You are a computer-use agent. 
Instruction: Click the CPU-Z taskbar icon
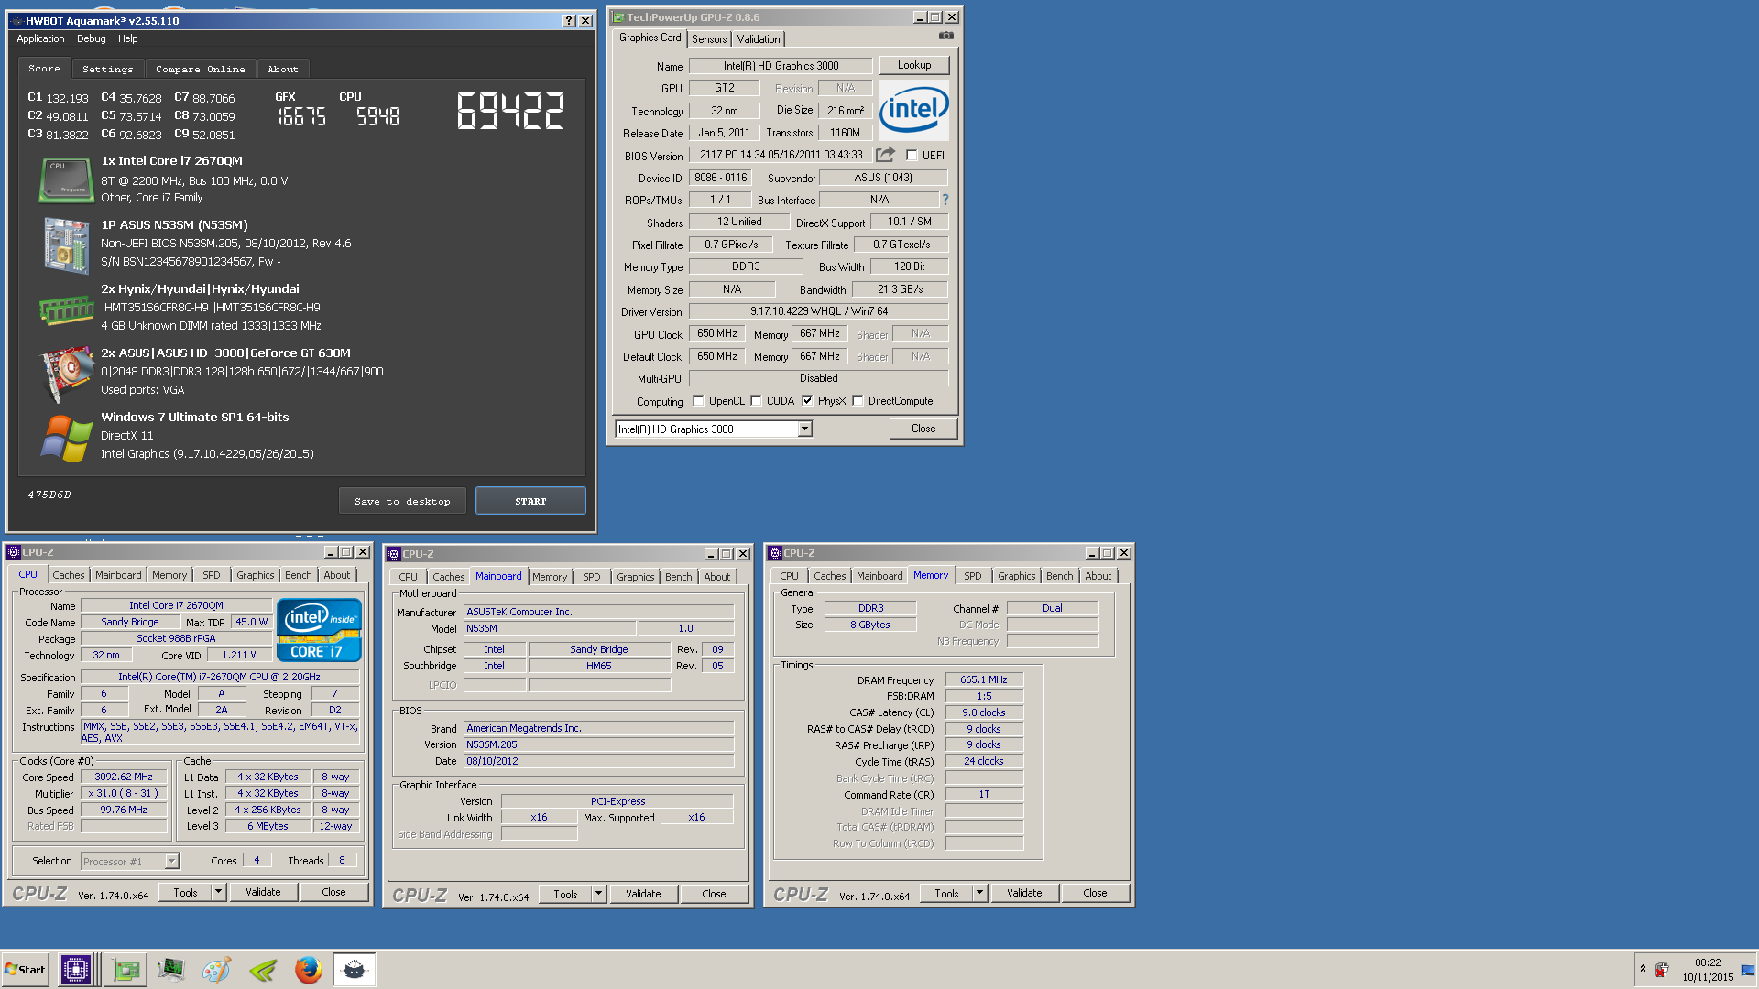pos(76,970)
